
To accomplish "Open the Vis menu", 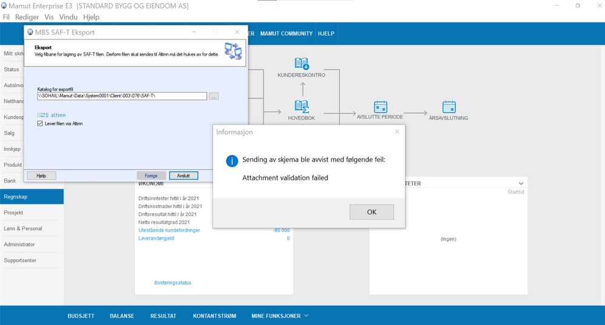I will pyautogui.click(x=49, y=17).
